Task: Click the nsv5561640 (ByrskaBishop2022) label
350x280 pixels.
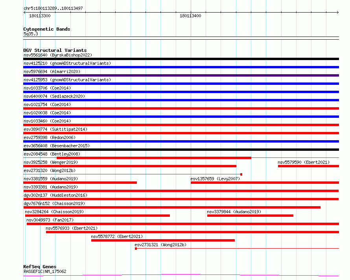Action: tap(58, 55)
